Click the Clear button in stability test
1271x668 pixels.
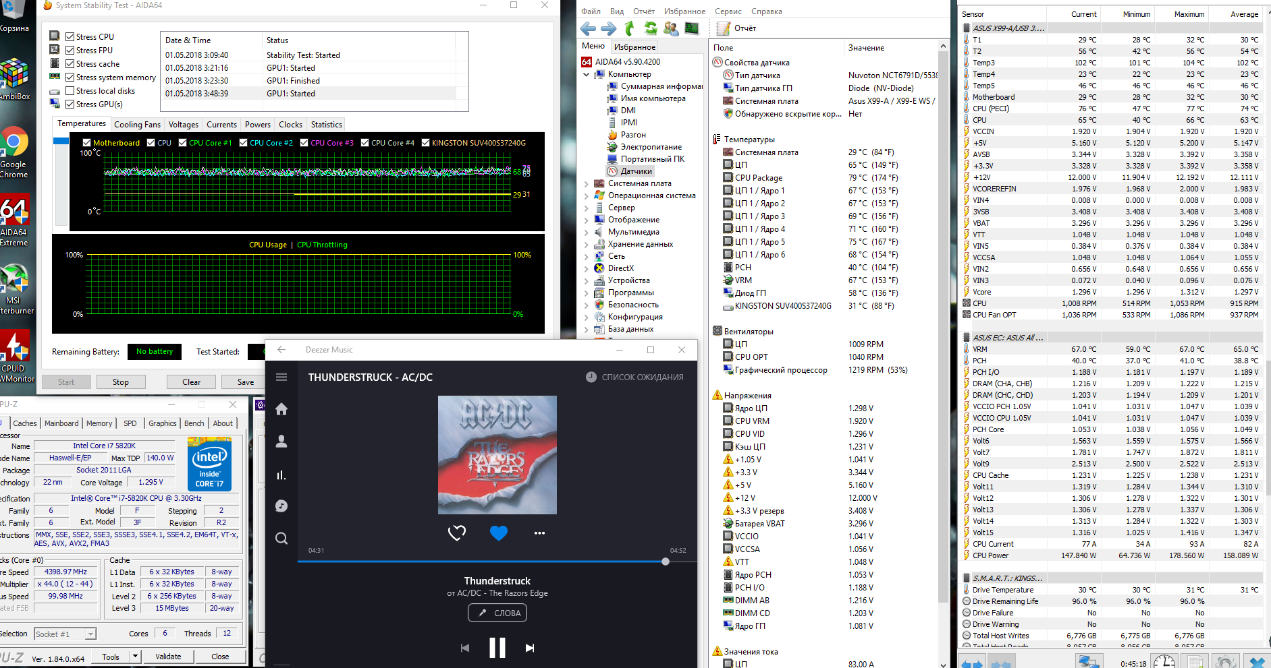(192, 382)
